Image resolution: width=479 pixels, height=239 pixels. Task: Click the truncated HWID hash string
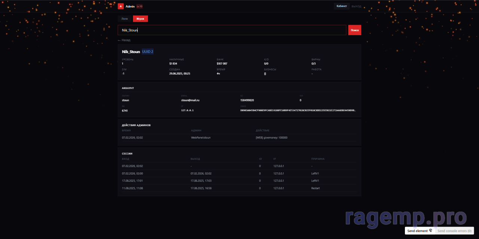pyautogui.click(x=298, y=111)
